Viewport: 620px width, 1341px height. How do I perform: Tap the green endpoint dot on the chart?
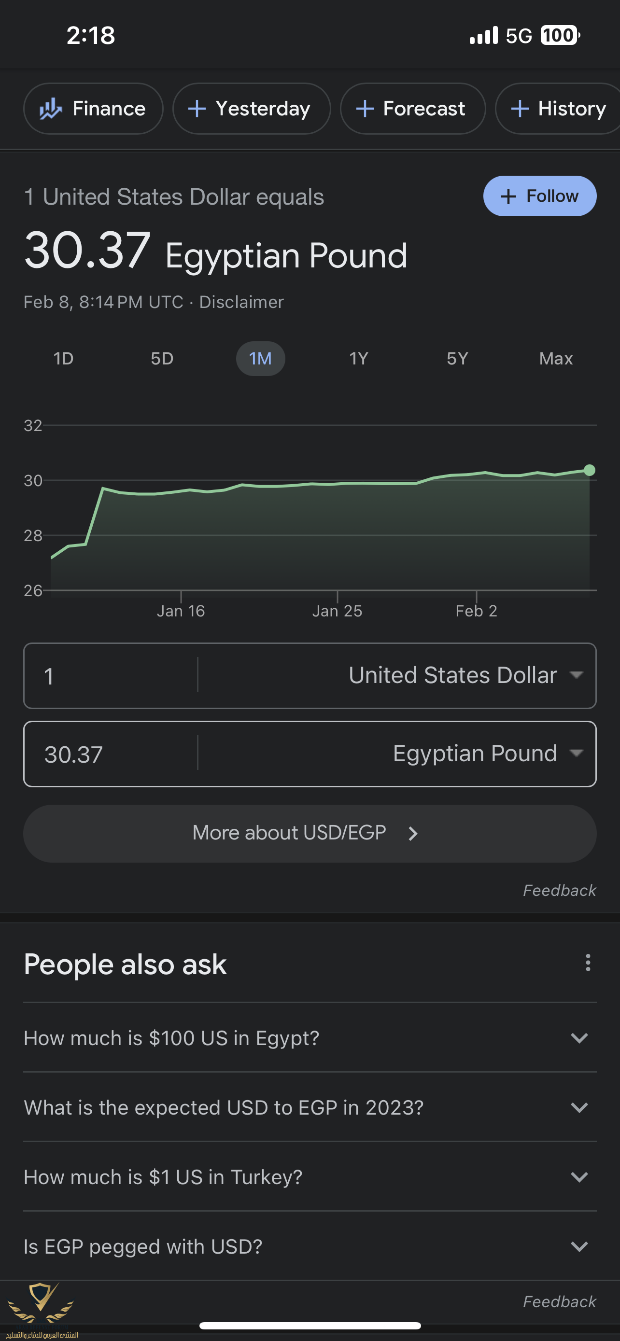coord(589,470)
